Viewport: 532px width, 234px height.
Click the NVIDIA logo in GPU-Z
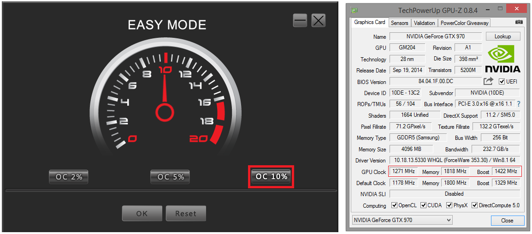point(502,59)
